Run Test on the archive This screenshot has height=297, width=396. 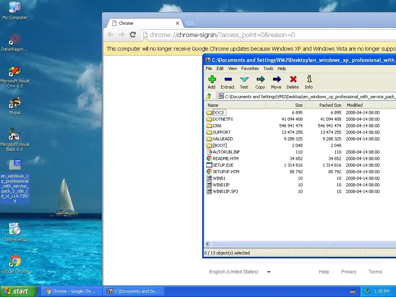[244, 82]
